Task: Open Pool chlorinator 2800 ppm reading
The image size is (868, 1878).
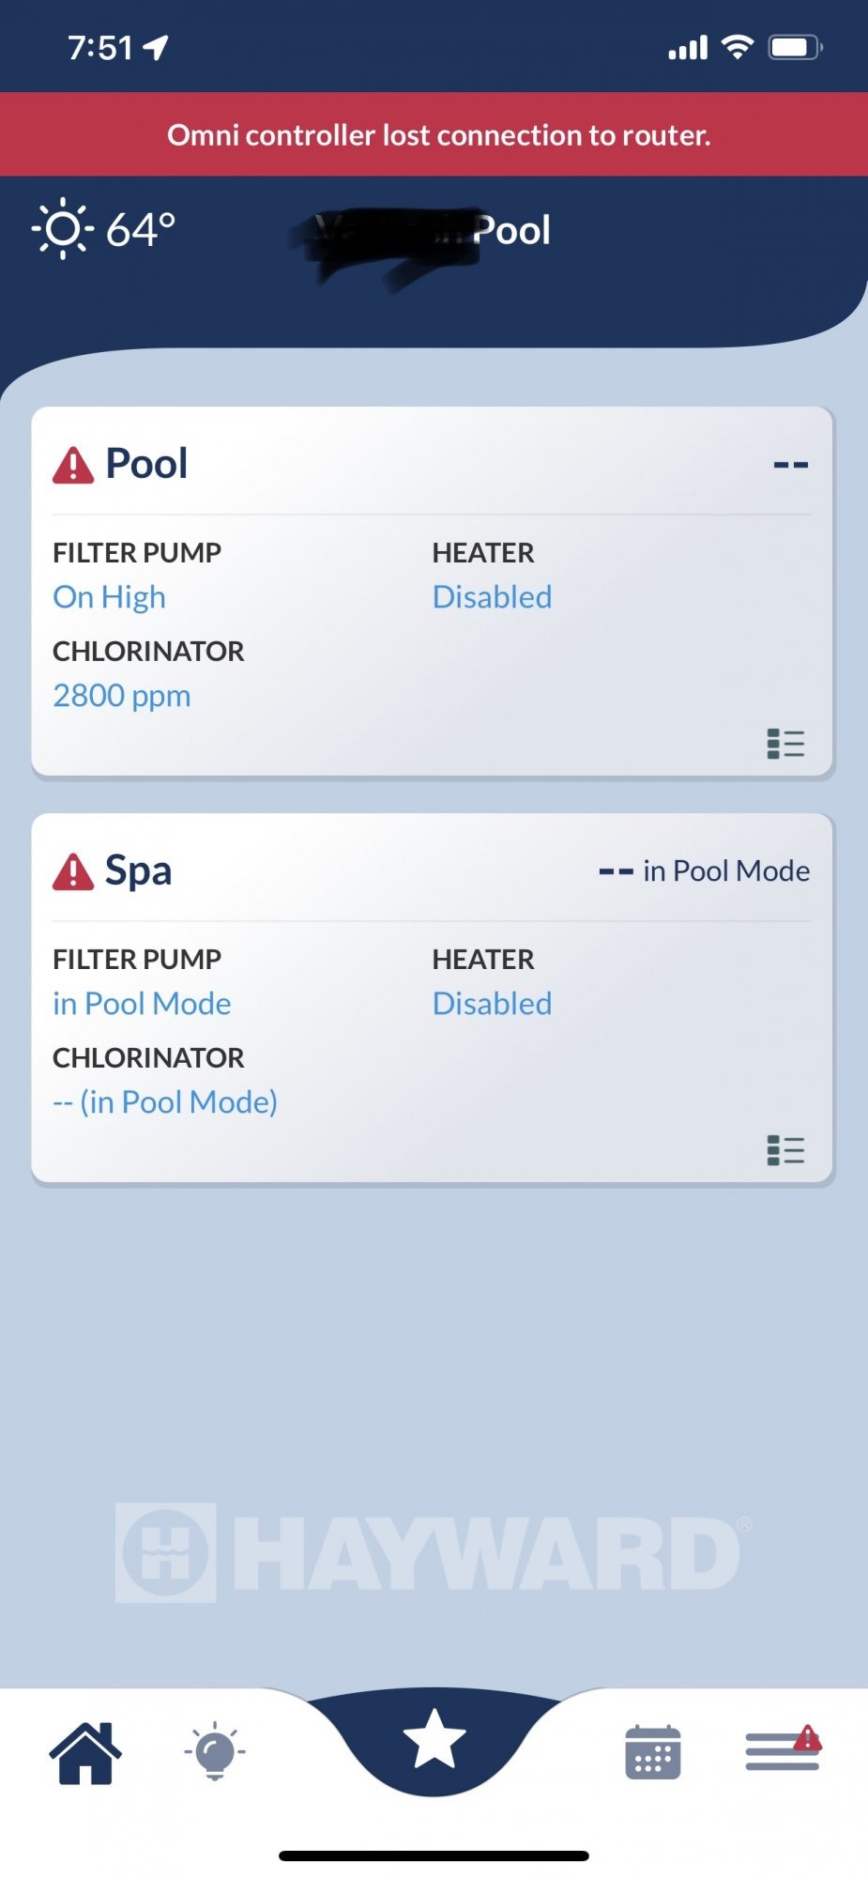Action: pyautogui.click(x=122, y=696)
